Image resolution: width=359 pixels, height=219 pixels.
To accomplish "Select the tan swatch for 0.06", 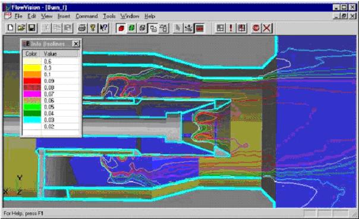I will coord(32,100).
